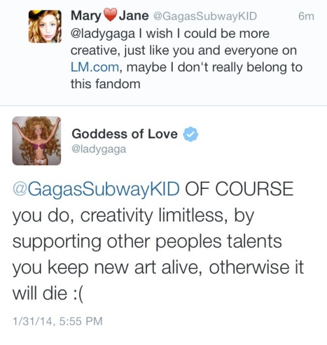
Task: Select the 'this fandom' line of the tweet
Action: (105, 84)
